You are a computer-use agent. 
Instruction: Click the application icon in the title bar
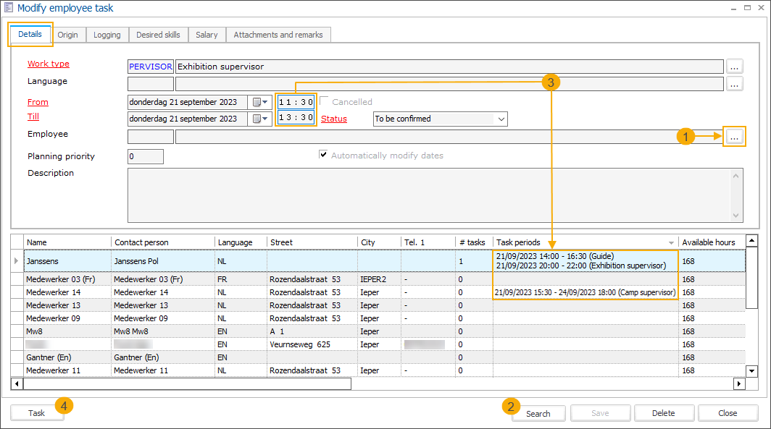pos(7,7)
